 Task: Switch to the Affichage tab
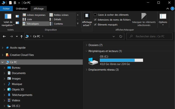pos(38,8)
